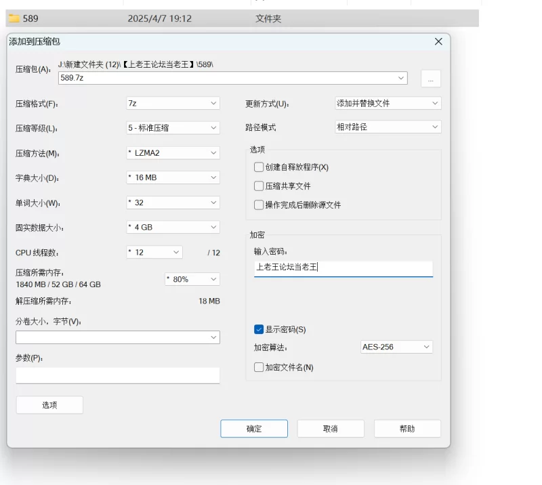
Task: Confirm with the 确定 button
Action: coord(254,429)
